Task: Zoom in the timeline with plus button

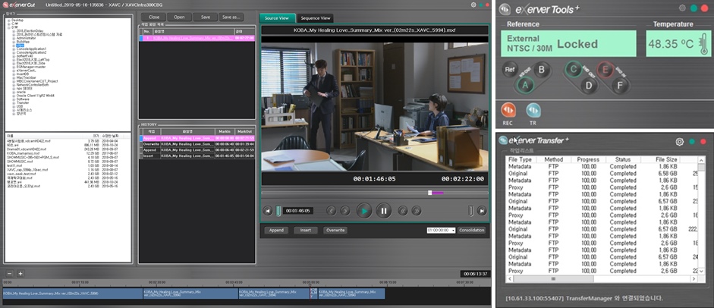Action: point(20,273)
